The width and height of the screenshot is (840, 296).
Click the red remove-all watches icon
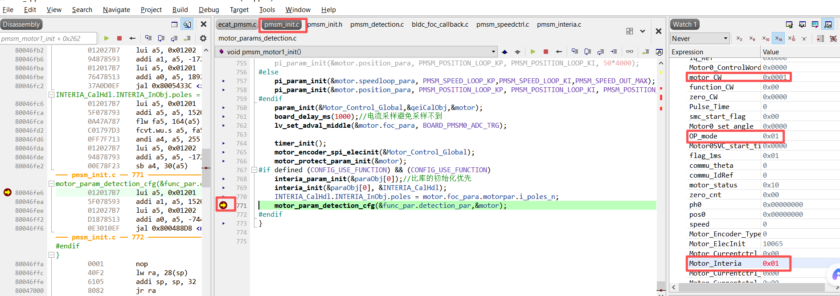click(x=833, y=39)
